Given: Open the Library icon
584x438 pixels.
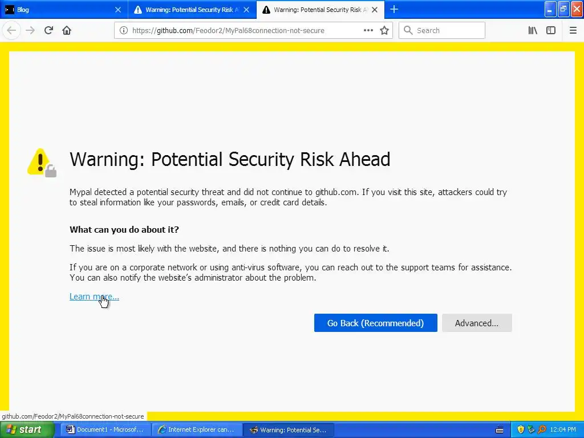Looking at the screenshot, I should (533, 30).
